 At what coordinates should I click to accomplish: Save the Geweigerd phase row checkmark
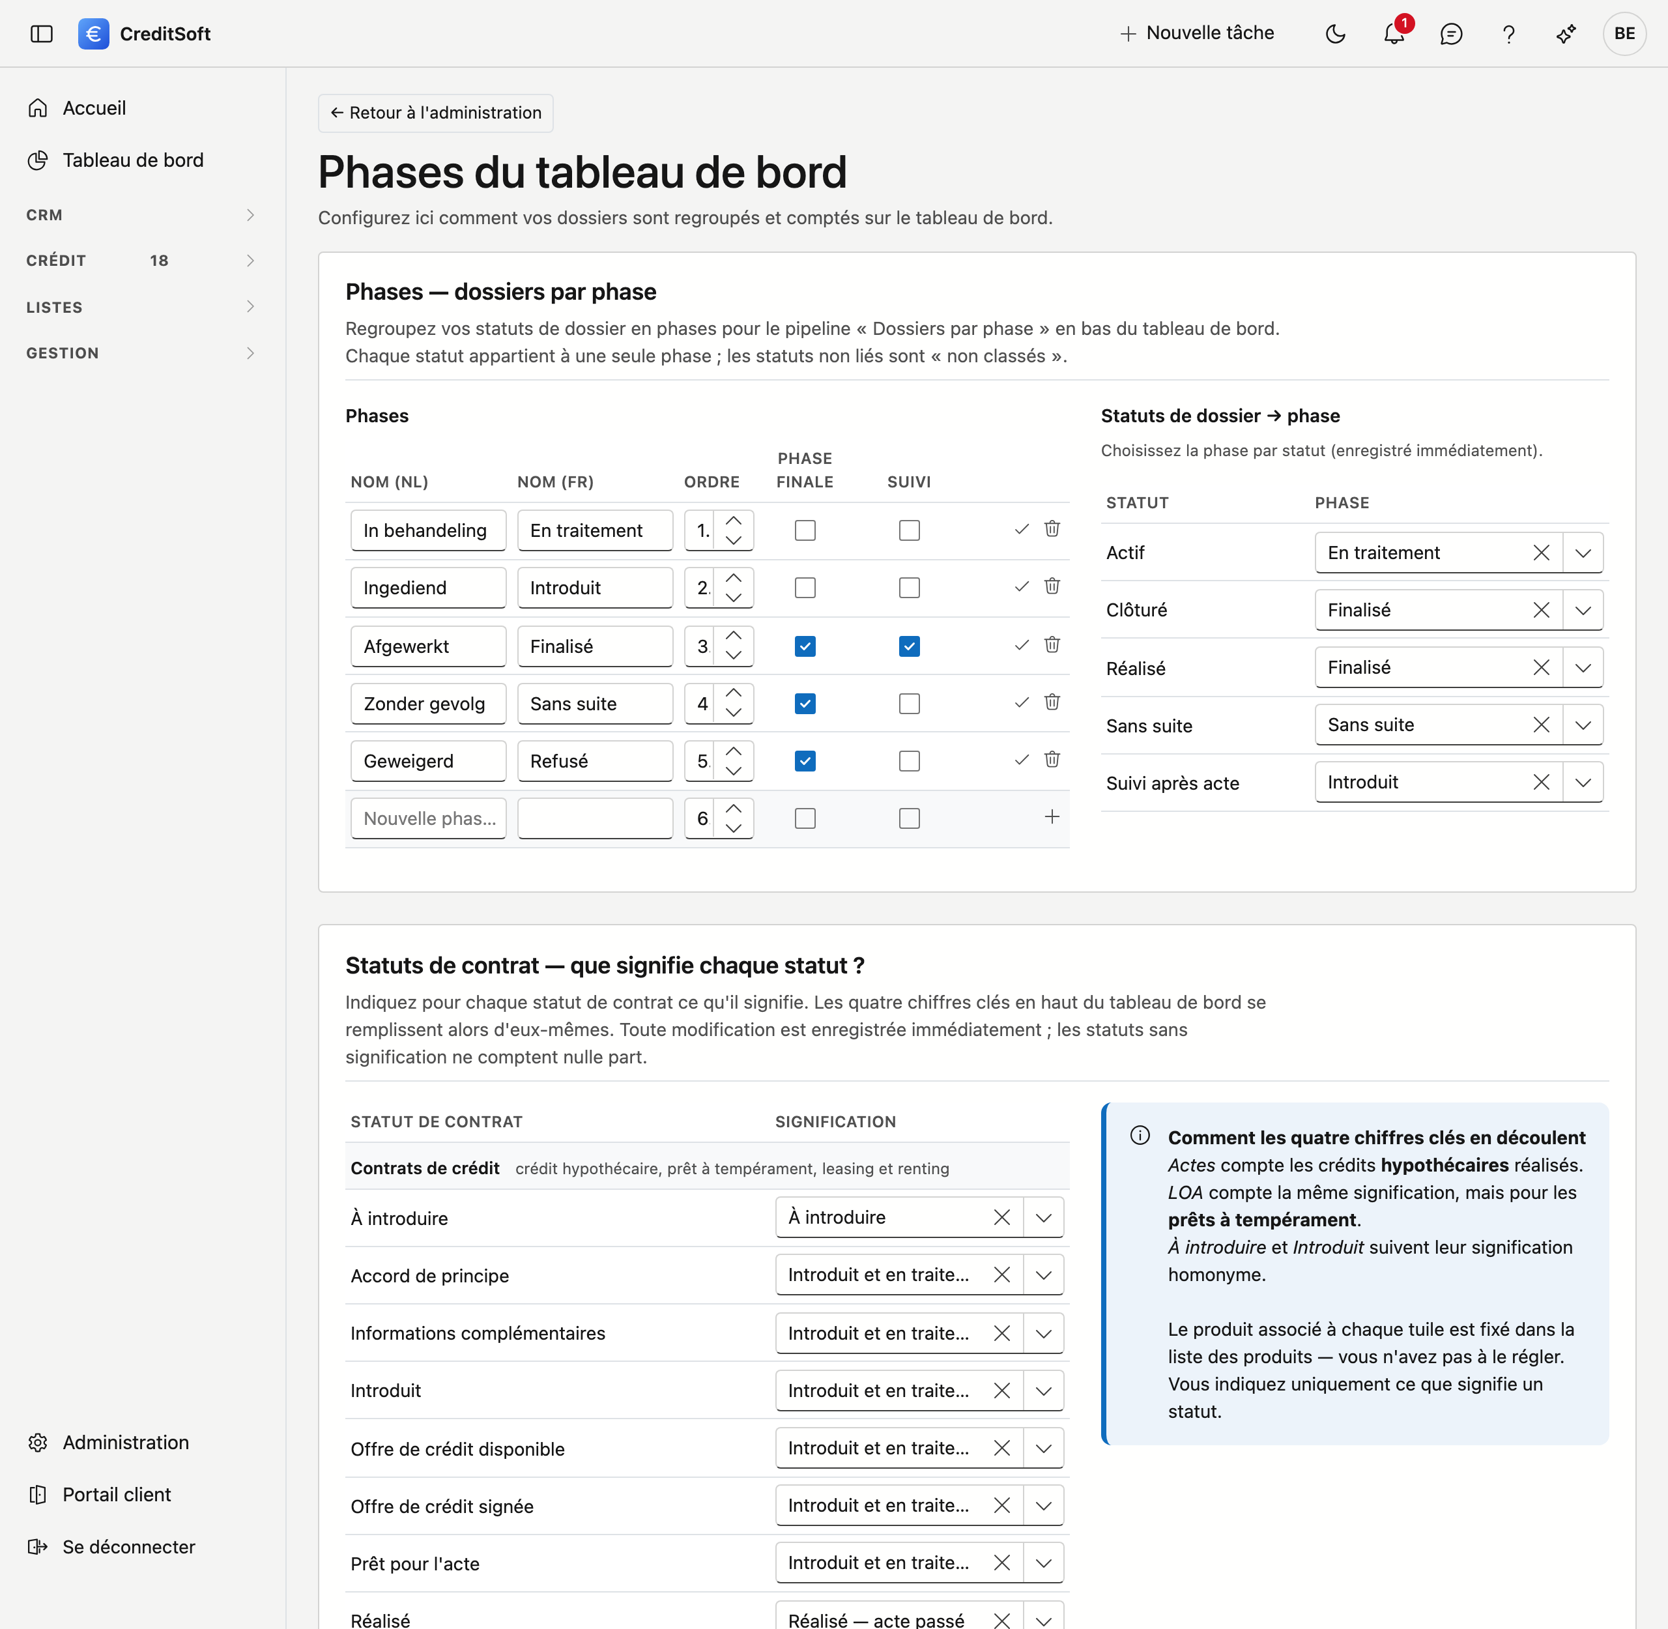pos(1022,760)
